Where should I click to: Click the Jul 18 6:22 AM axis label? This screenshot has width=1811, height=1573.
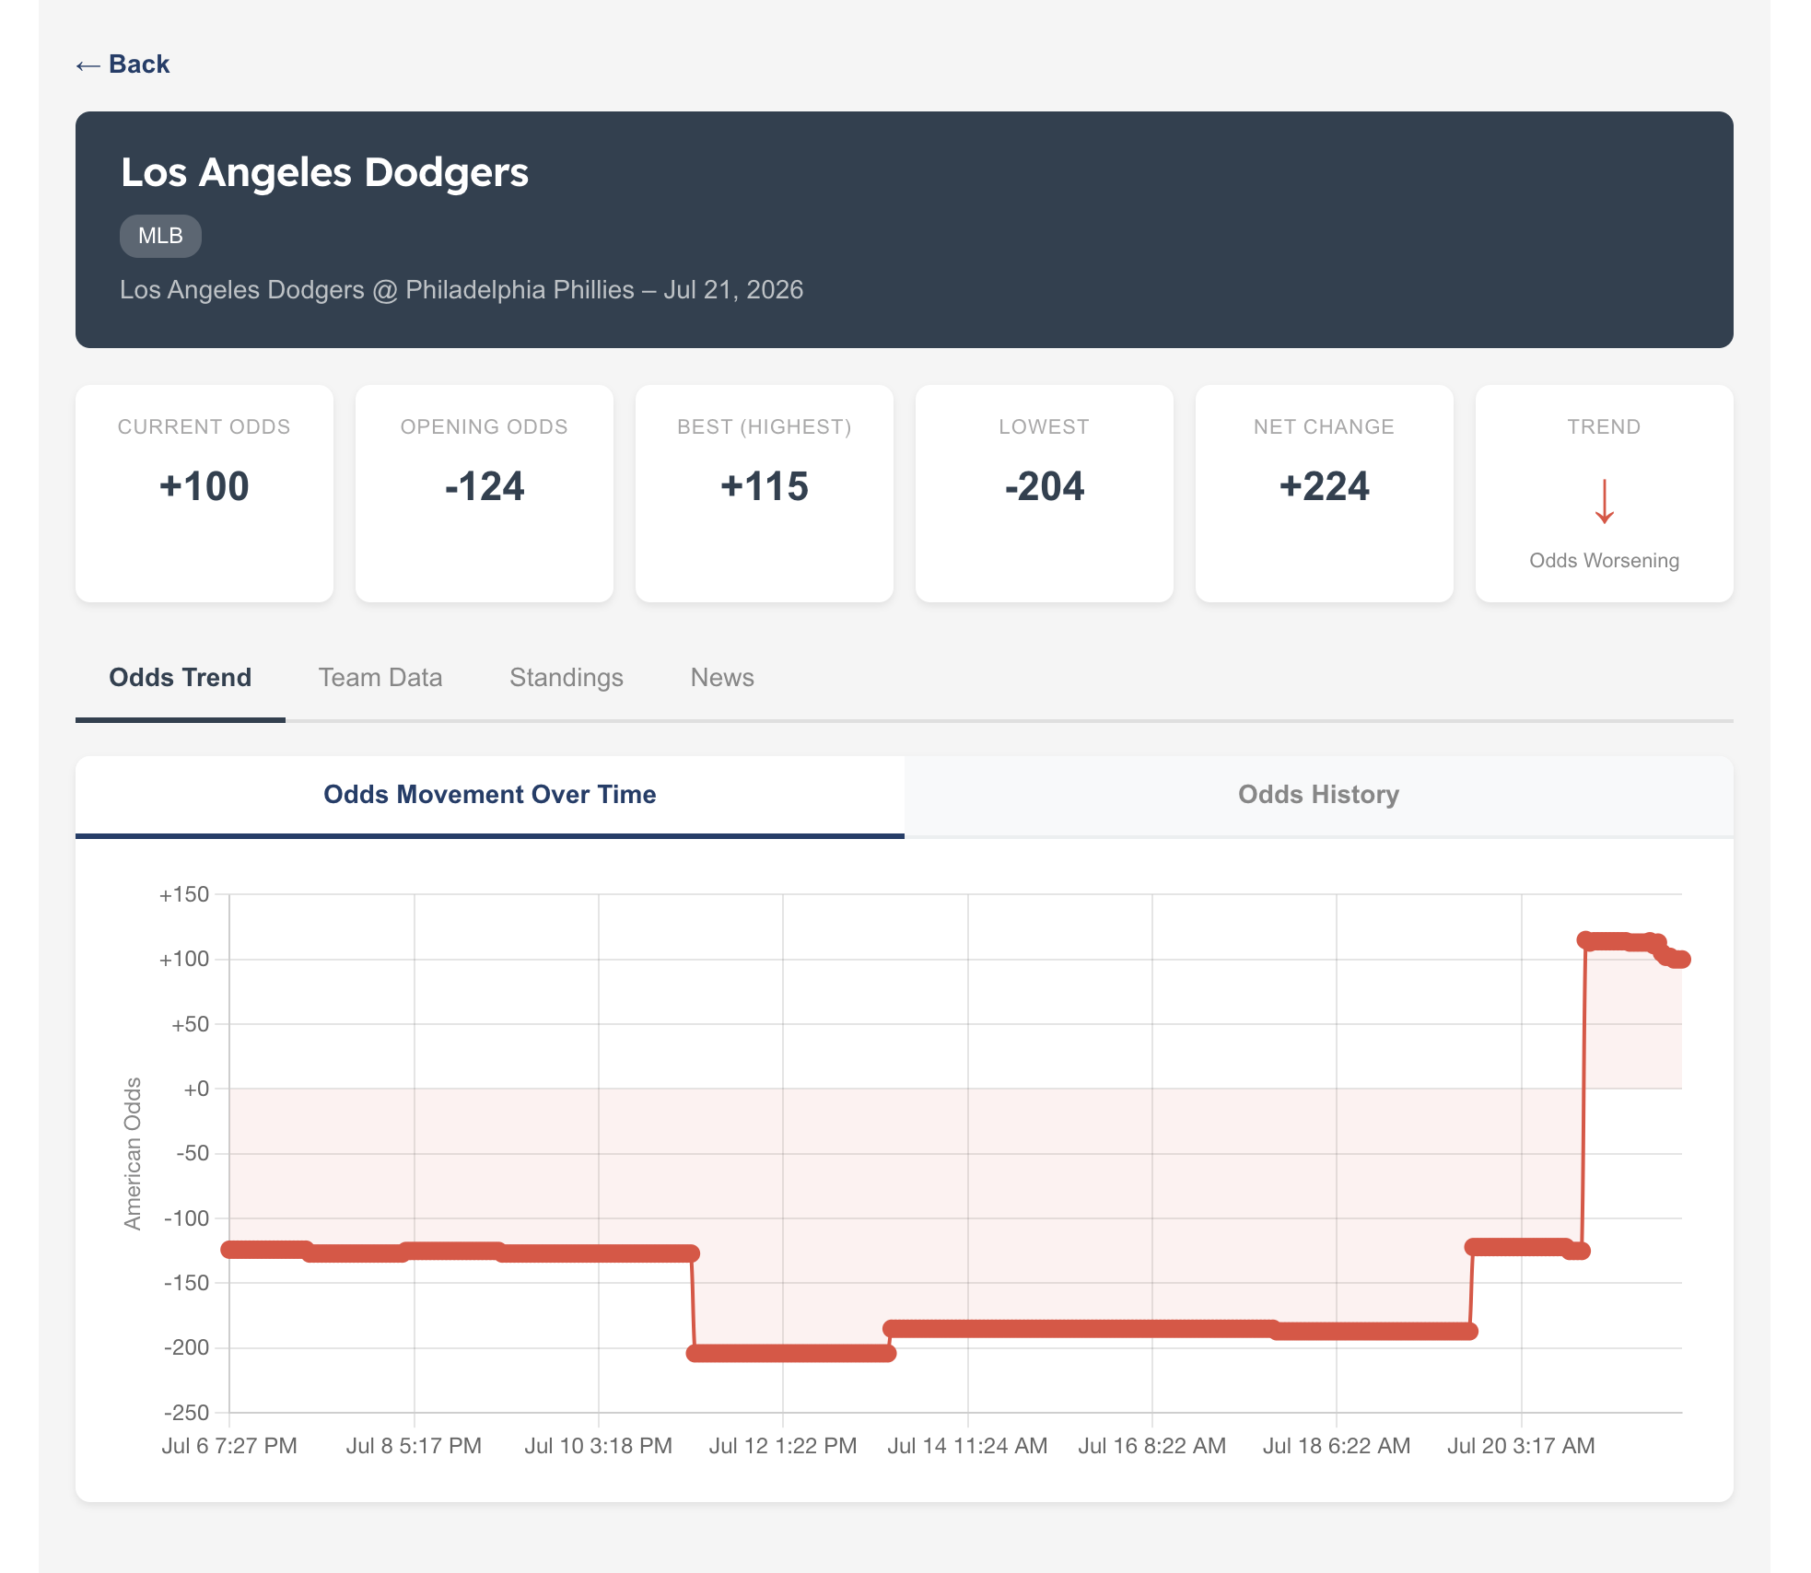(x=1337, y=1446)
